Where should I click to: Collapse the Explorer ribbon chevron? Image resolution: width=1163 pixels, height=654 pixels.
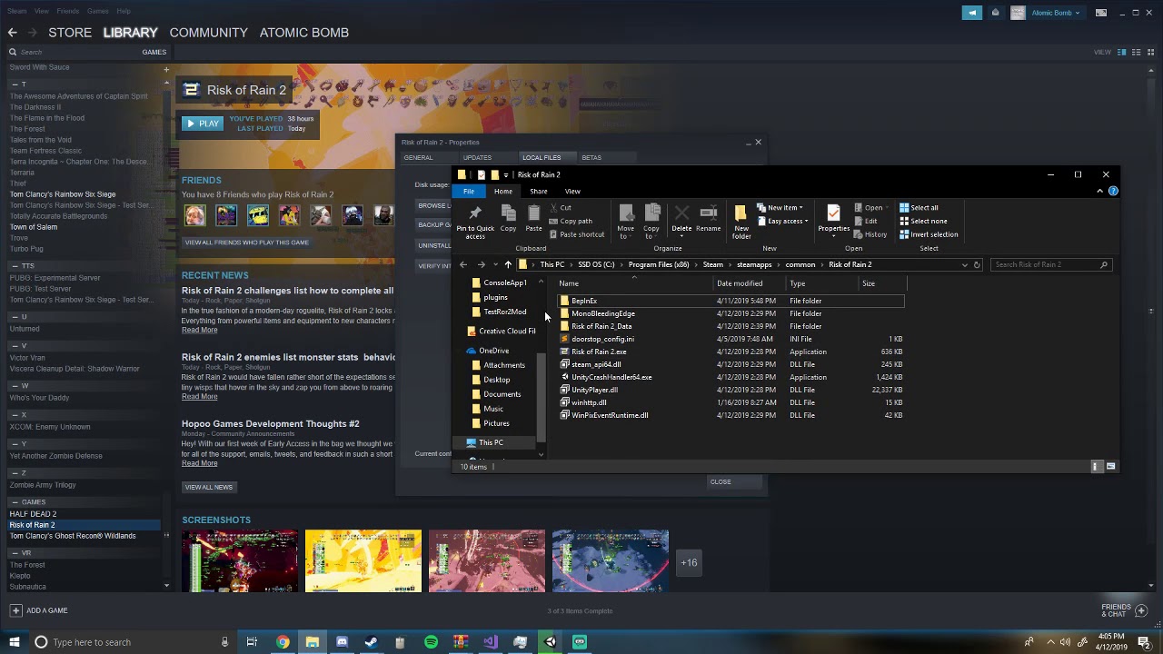(x=1099, y=191)
